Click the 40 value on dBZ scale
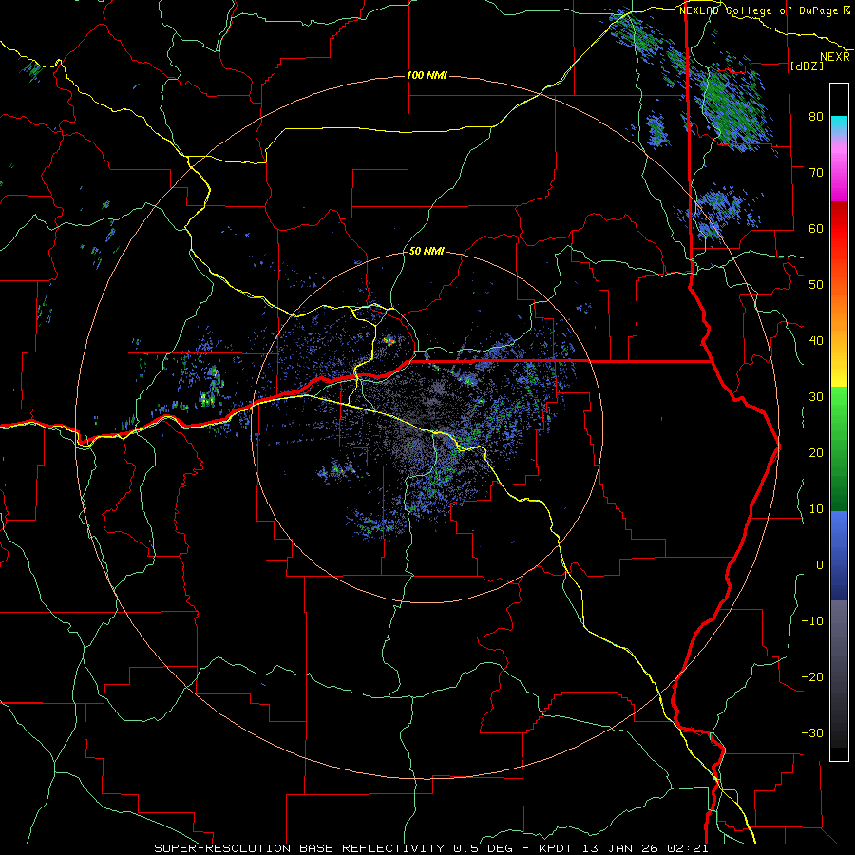This screenshot has height=855, width=855. (x=816, y=341)
